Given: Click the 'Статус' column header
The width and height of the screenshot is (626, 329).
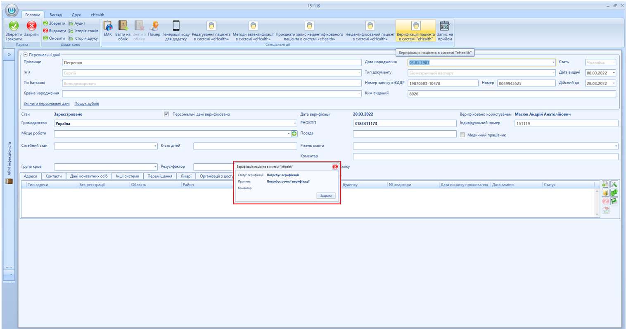Looking at the screenshot, I should pyautogui.click(x=569, y=185).
